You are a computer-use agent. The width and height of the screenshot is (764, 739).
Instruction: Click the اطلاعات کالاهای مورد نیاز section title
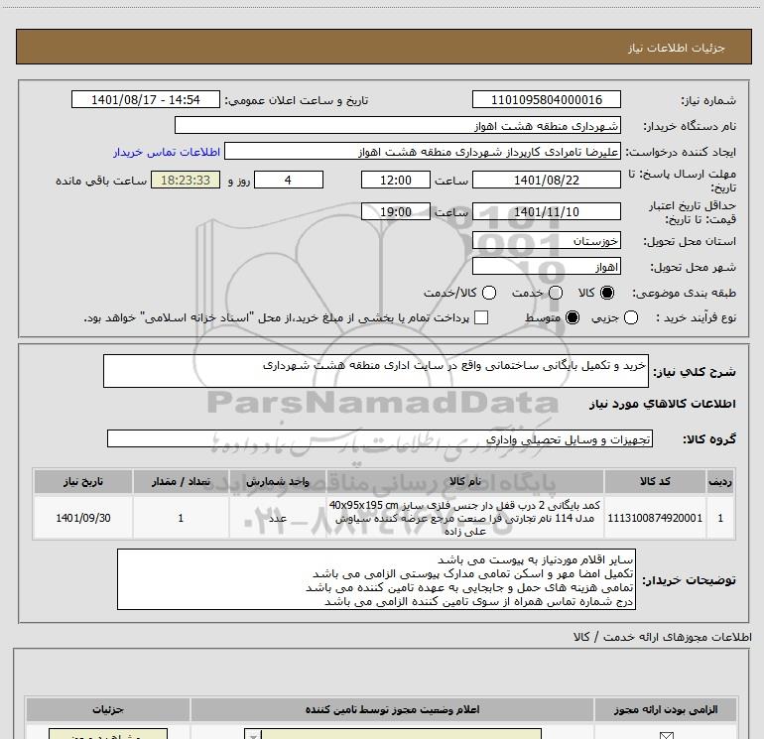click(x=663, y=404)
